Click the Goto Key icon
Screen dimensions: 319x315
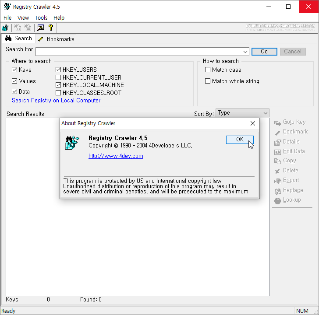277,123
